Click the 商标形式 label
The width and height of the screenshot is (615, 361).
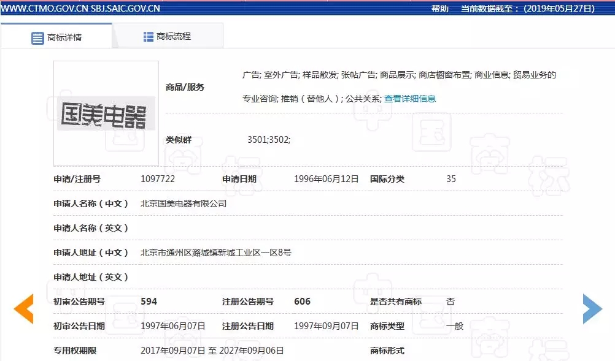(x=387, y=351)
